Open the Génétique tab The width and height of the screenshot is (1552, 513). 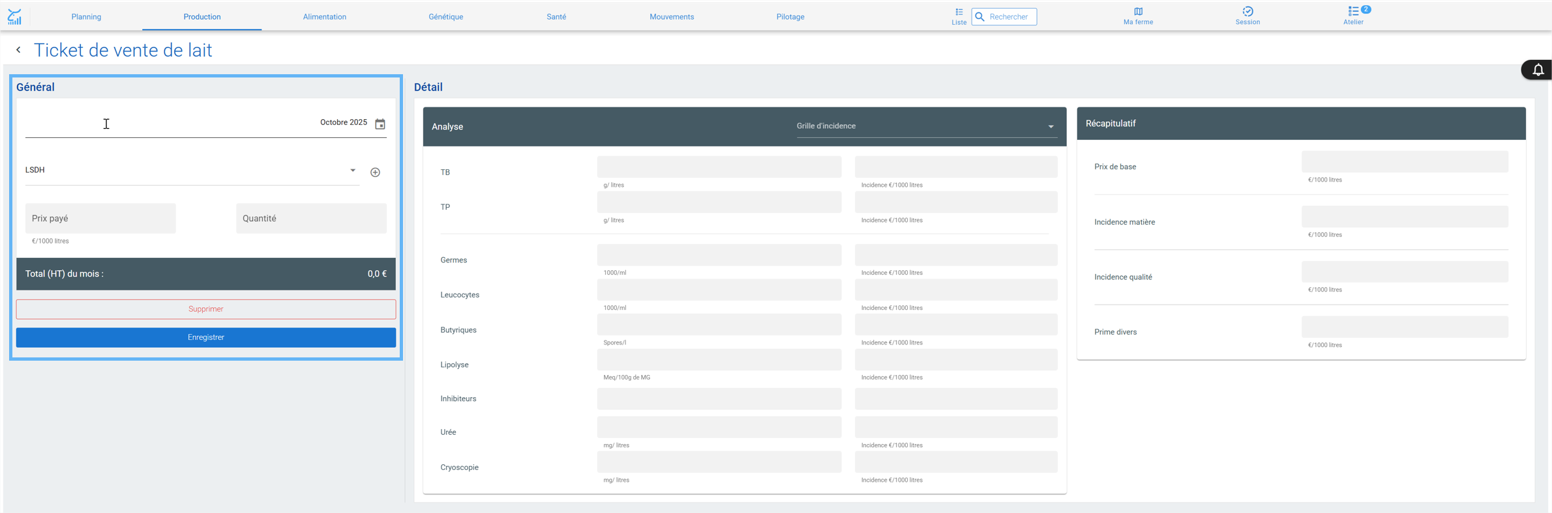click(446, 17)
